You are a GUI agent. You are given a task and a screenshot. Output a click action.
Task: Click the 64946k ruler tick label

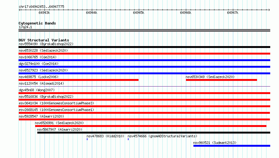click(x=186, y=13)
